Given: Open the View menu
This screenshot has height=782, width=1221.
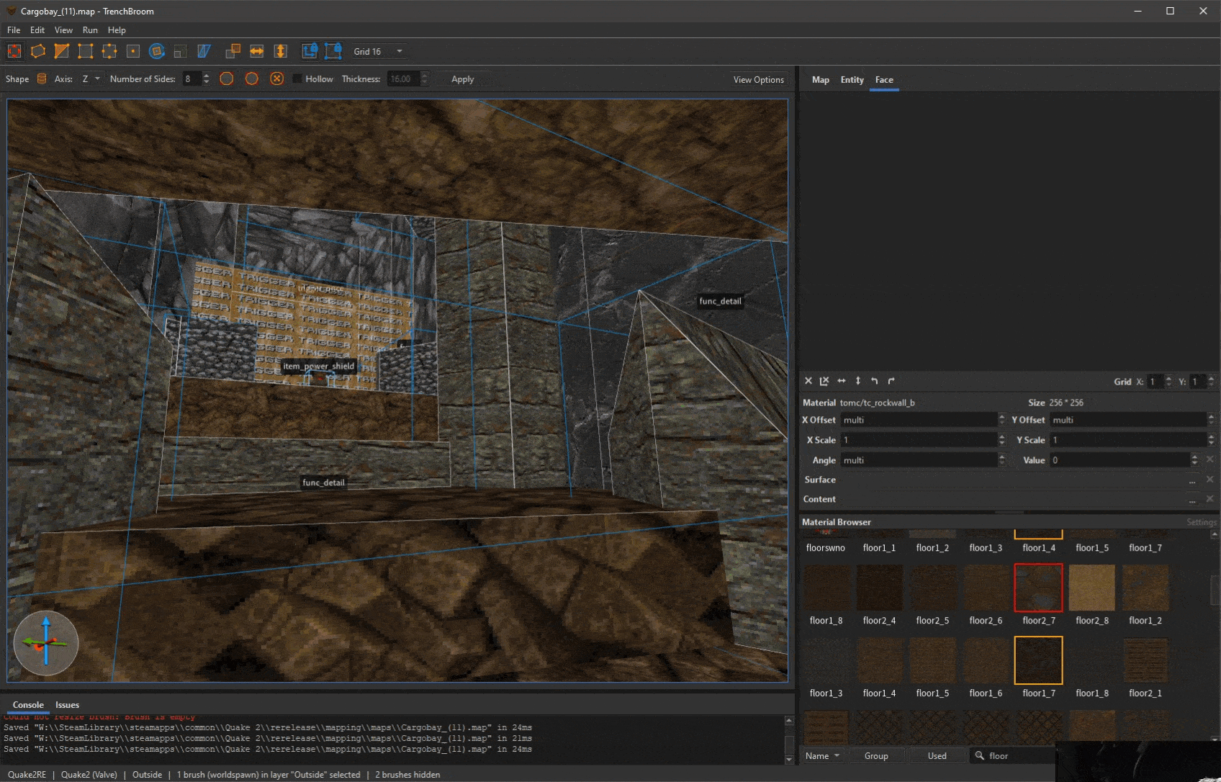Looking at the screenshot, I should pyautogui.click(x=63, y=30).
